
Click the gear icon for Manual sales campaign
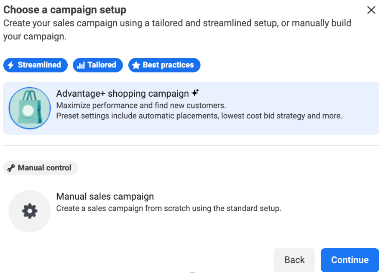point(29,211)
